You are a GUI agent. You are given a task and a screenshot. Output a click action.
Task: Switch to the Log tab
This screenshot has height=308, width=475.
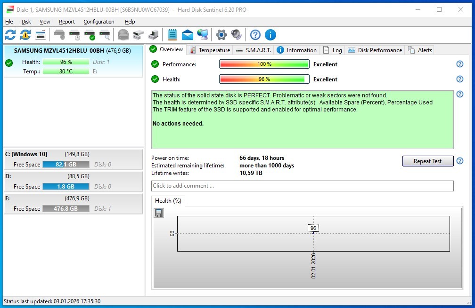(332, 50)
